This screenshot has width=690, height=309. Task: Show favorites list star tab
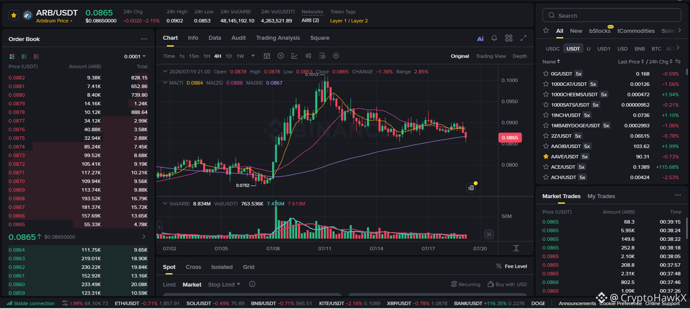tap(546, 31)
